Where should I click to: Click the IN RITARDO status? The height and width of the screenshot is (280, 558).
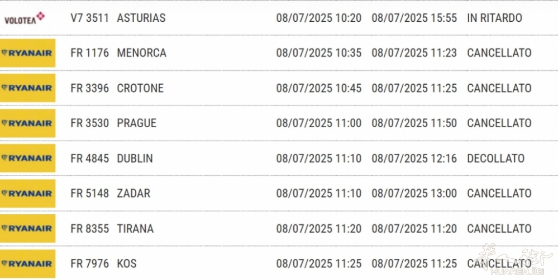tap(495, 18)
